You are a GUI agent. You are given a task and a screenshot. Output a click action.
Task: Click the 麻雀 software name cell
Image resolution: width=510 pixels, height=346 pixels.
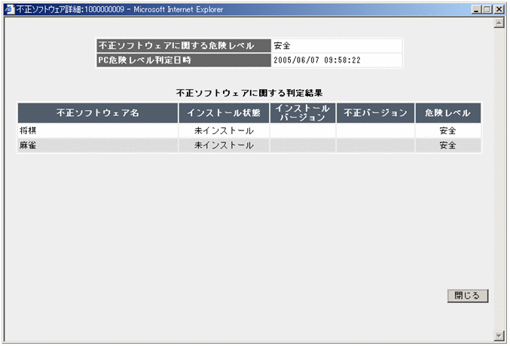(x=98, y=145)
